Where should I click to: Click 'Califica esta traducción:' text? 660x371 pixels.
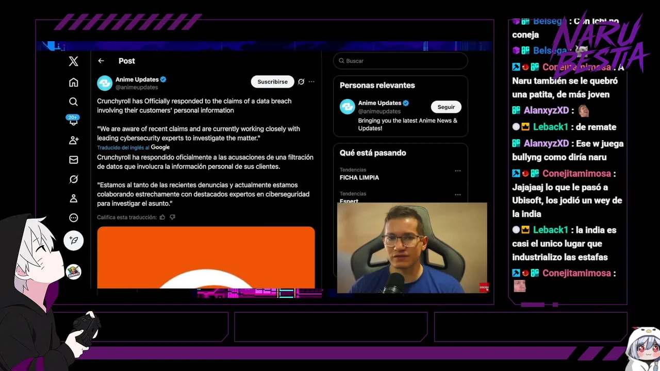pyautogui.click(x=127, y=217)
